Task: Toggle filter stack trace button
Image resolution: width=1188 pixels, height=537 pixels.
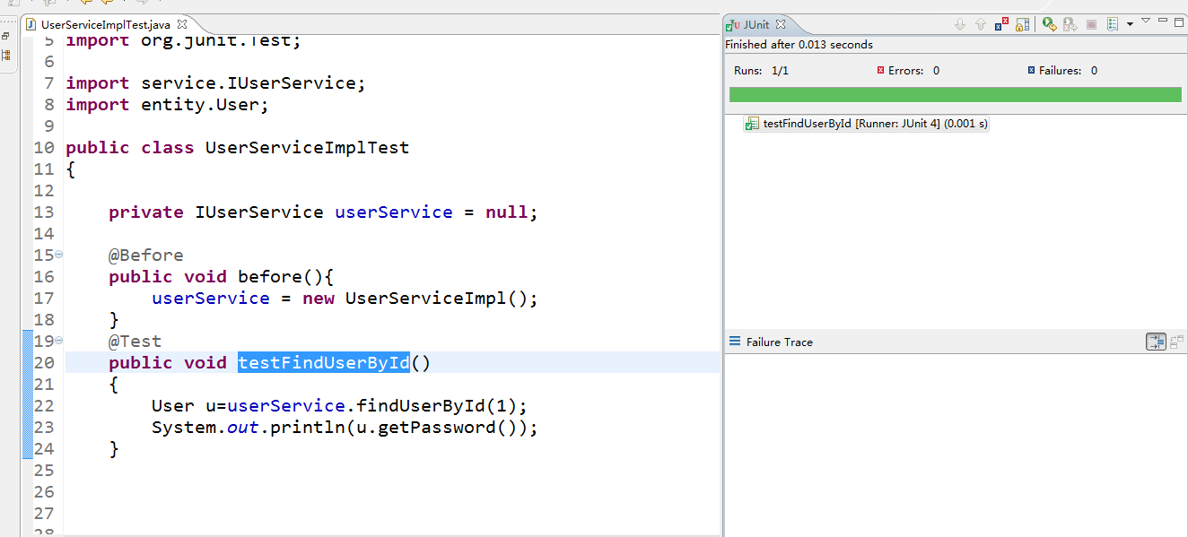Action: (1156, 342)
